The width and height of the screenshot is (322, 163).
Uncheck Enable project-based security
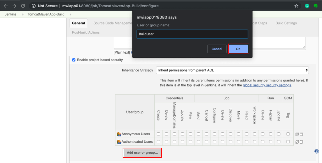[x=74, y=60]
